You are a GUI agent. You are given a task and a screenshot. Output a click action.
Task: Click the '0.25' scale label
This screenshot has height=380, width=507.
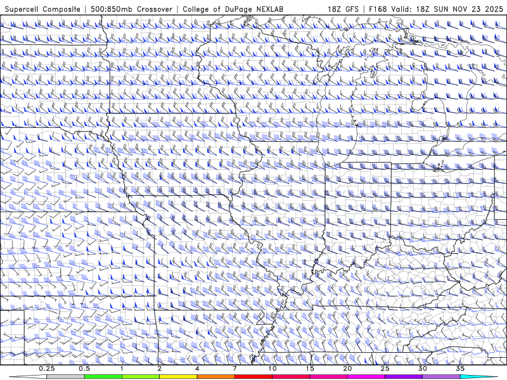pos(47,369)
